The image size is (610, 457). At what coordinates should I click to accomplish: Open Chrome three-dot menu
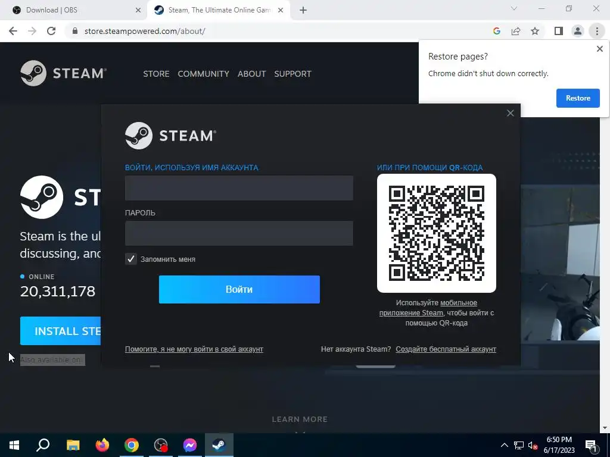[x=597, y=31]
